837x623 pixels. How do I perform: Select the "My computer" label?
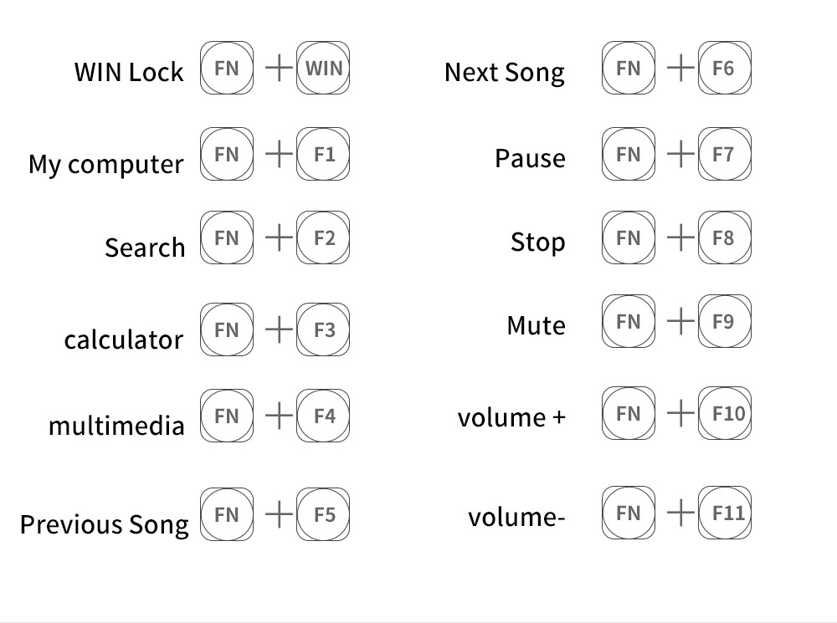(105, 164)
